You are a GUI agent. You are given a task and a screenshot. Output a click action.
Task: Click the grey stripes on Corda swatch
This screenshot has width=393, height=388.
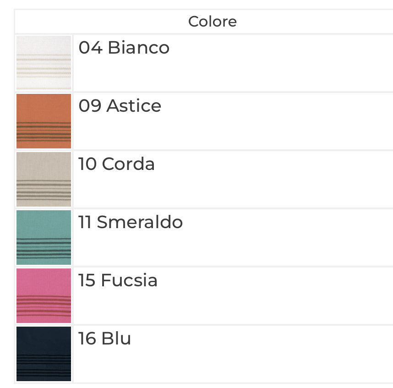coord(44,189)
